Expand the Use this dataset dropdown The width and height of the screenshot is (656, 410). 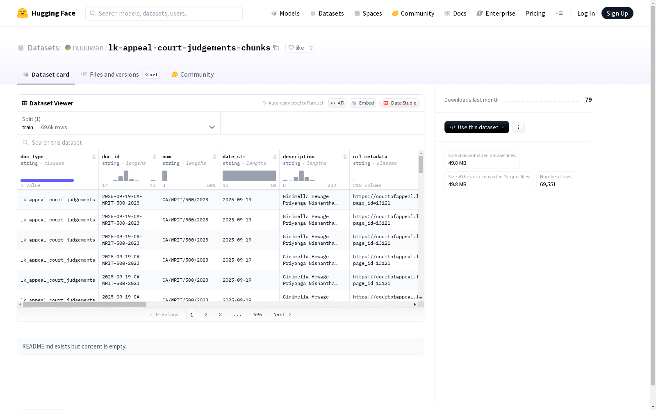tap(477, 127)
